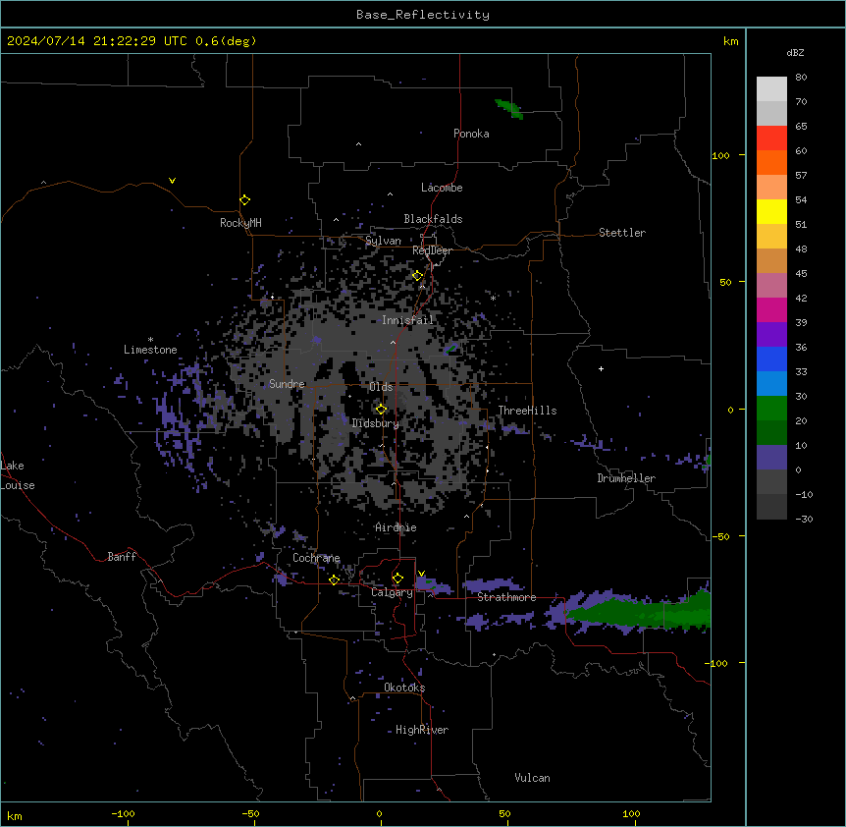Image resolution: width=846 pixels, height=827 pixels.
Task: Click the -50 tick on the horizontal km axis
Action: coord(250,813)
